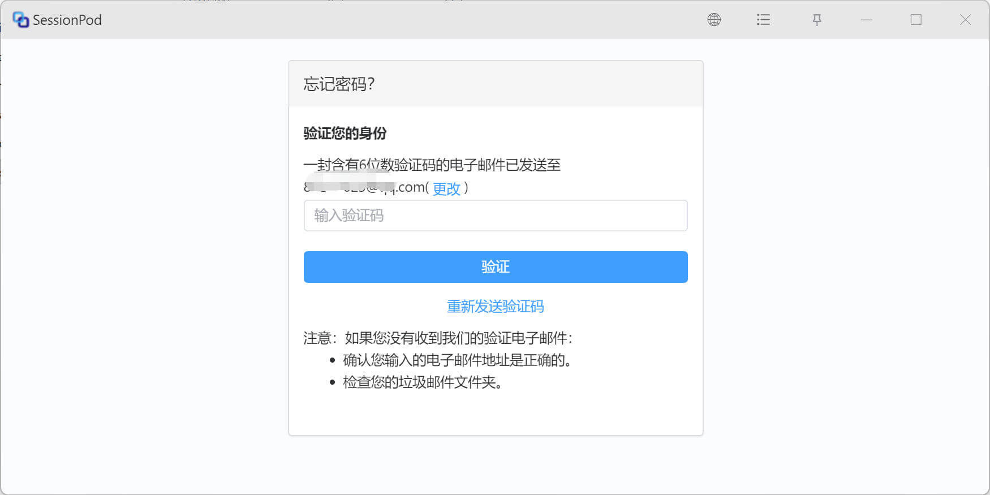This screenshot has height=495, width=990.
Task: Click the bullet 检查您的垃圾邮件文件夹
Action: (x=423, y=382)
